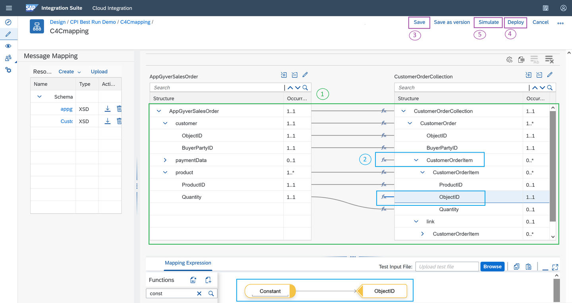Open Cloud Integration in the header
572x303 pixels.
(x=112, y=8)
